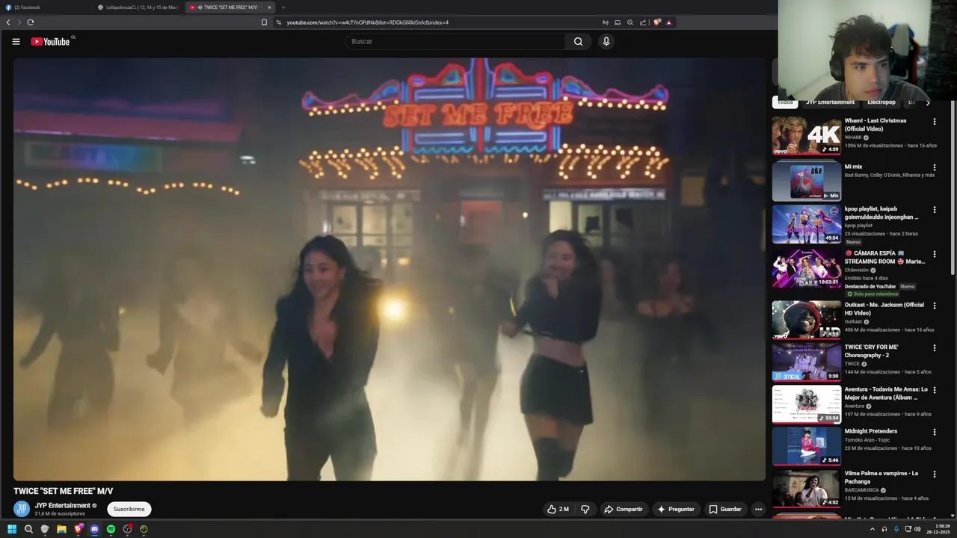This screenshot has width=957, height=538.
Task: Open the YouTube hamburger menu
Action: click(16, 42)
